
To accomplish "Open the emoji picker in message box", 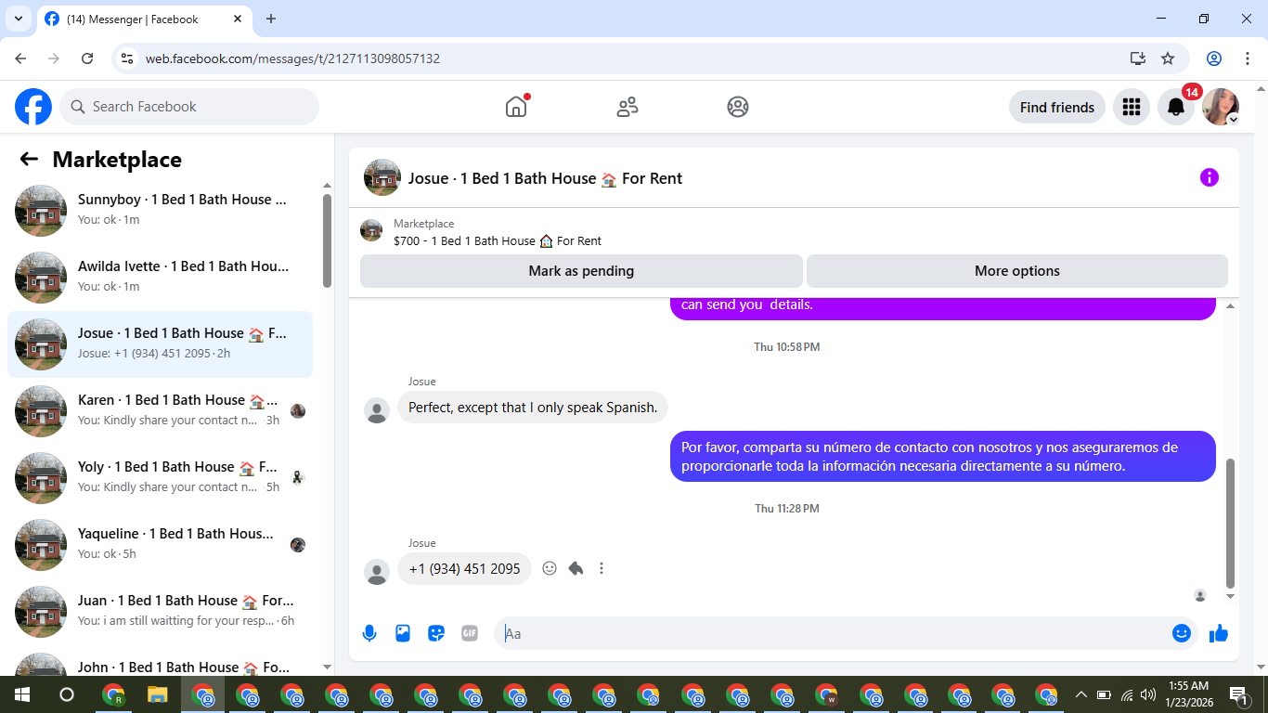I will coord(1181,633).
